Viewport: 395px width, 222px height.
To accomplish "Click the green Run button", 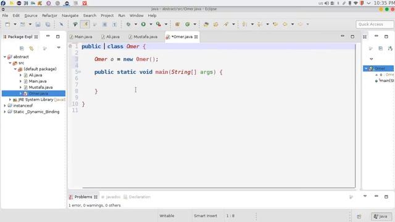I will click(143, 24).
